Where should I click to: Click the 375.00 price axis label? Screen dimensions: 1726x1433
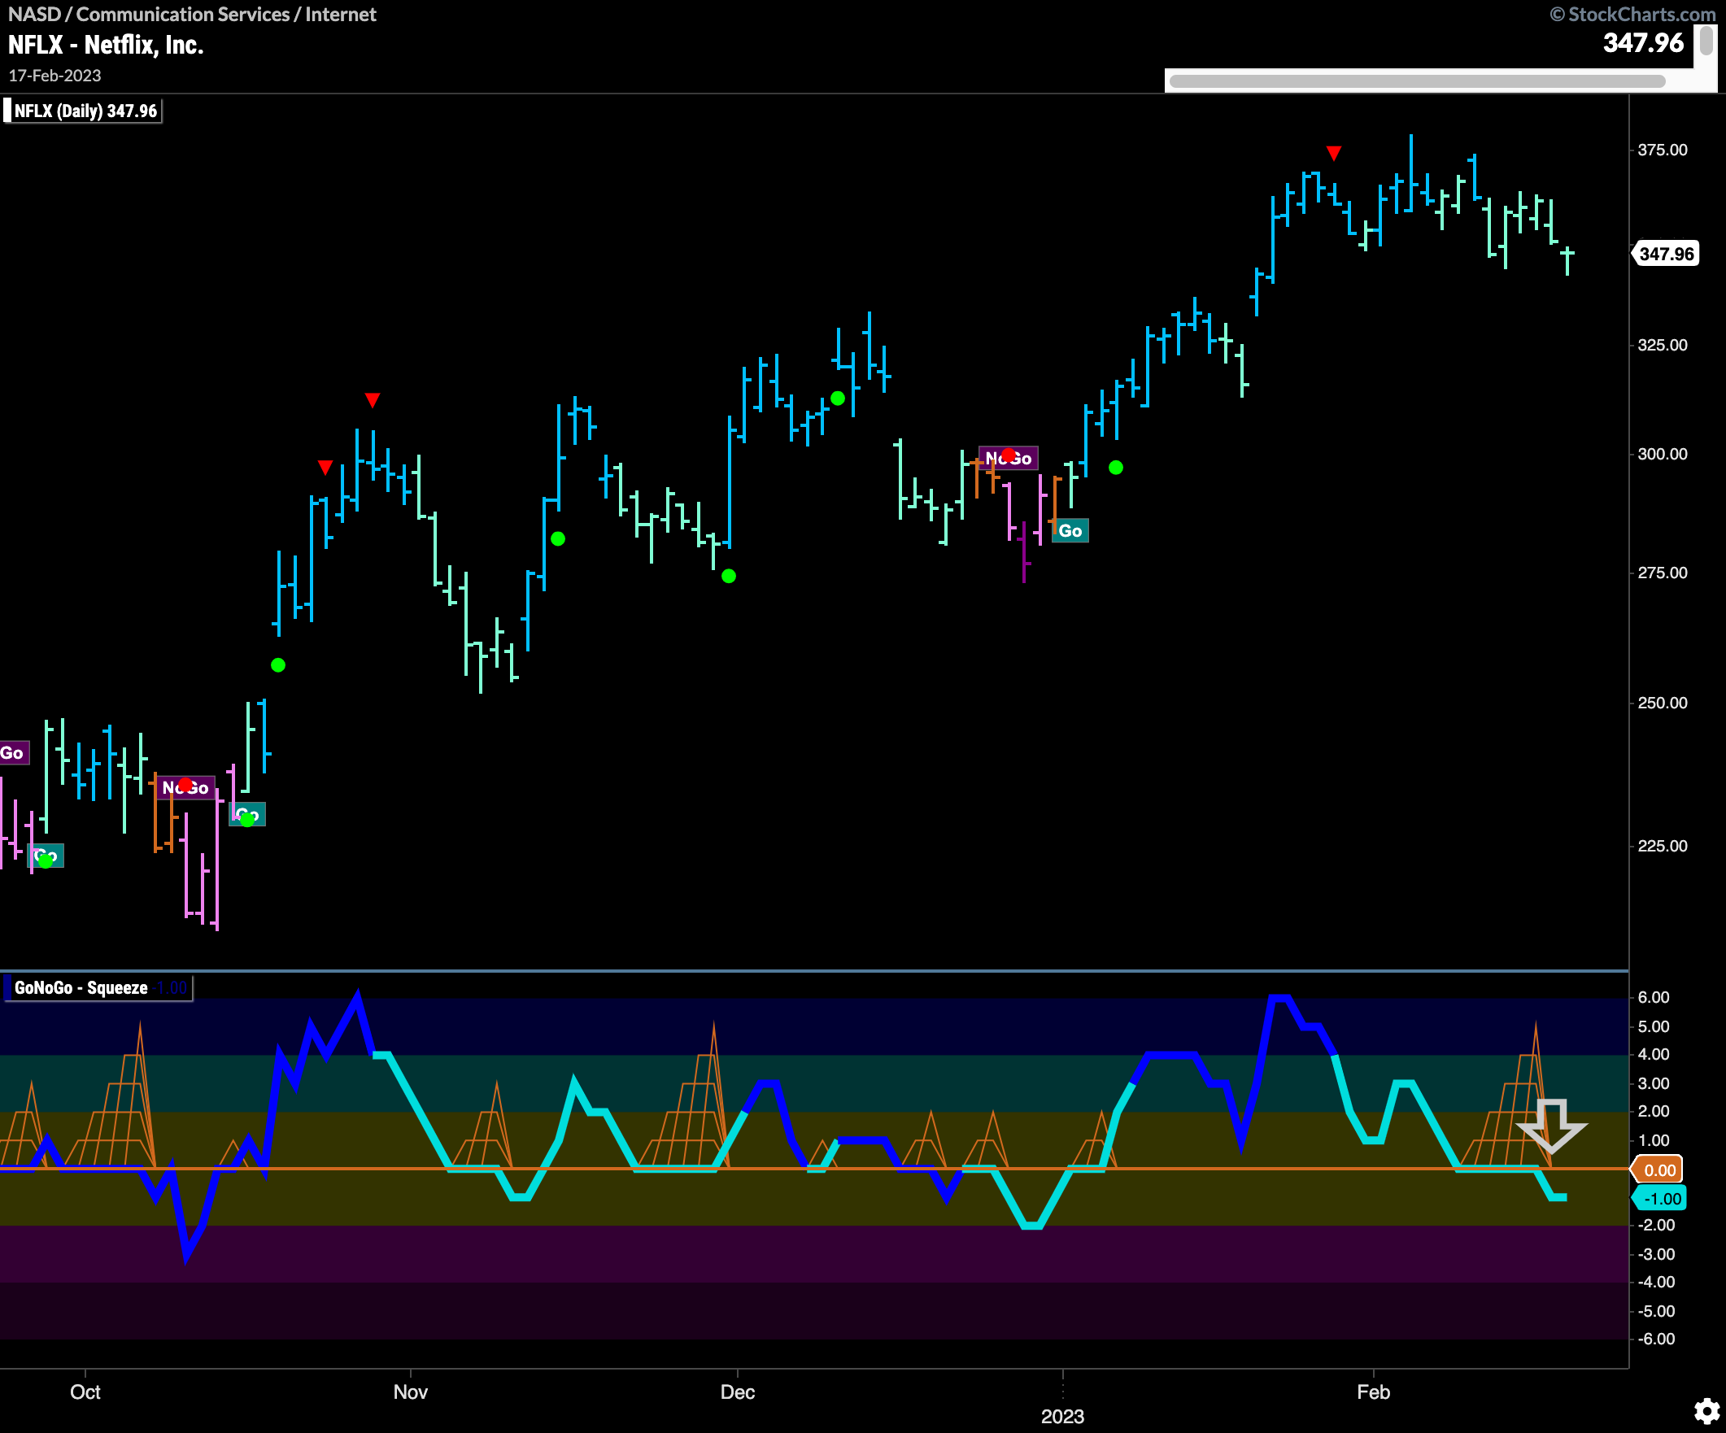pos(1663,150)
